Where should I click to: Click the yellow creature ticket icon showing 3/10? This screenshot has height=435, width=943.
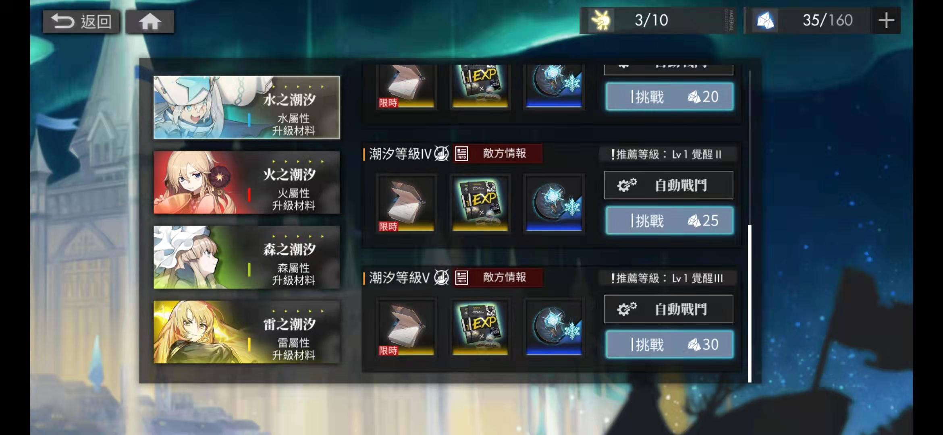601,20
